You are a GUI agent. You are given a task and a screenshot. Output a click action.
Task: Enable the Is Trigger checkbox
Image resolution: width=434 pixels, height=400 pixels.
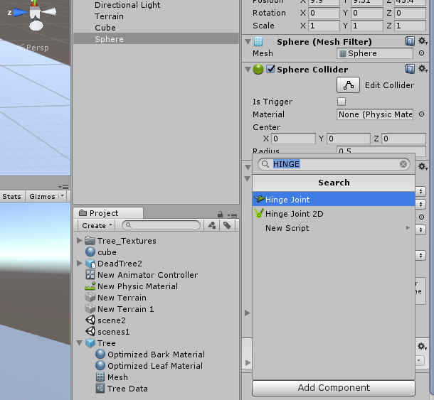coord(342,102)
